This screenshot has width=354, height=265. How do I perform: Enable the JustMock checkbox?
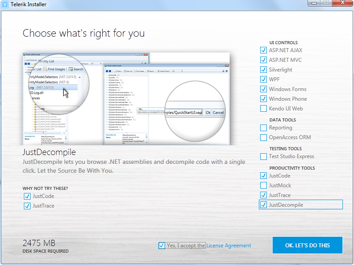coord(263,185)
